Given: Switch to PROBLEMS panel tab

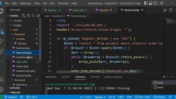Looking at the screenshot, I should 51,77.
